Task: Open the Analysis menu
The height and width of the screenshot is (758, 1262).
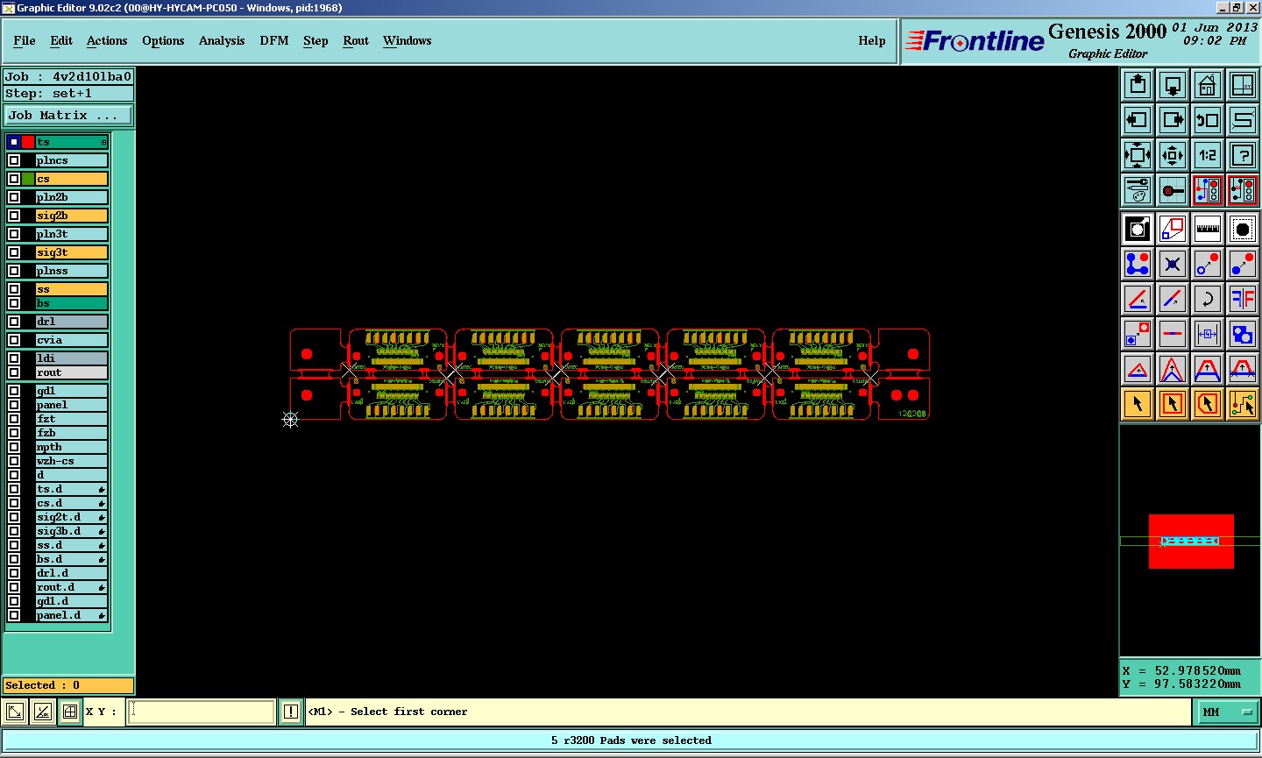Action: (x=222, y=40)
